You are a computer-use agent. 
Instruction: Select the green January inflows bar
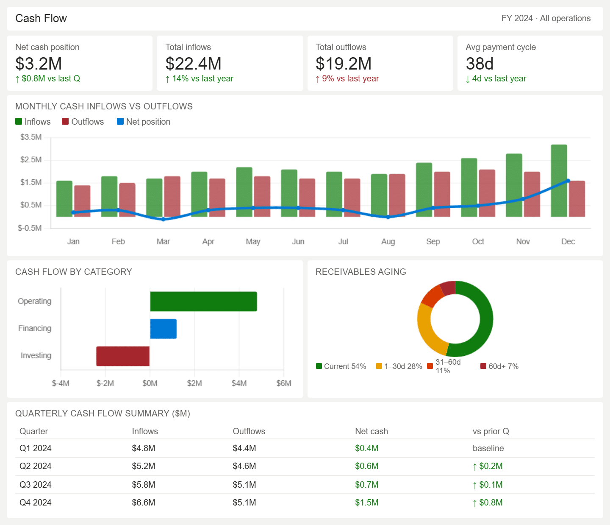click(x=64, y=199)
